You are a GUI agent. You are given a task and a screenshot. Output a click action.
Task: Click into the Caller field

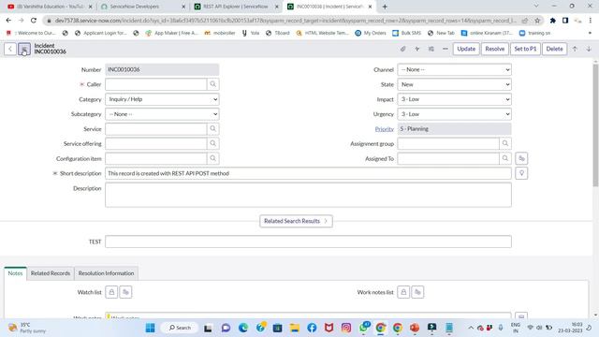tap(156, 84)
